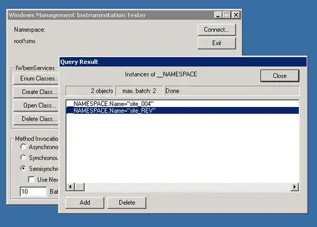317x227 pixels.
Task: Select the Asynchronous radio option
Action: pos(23,146)
